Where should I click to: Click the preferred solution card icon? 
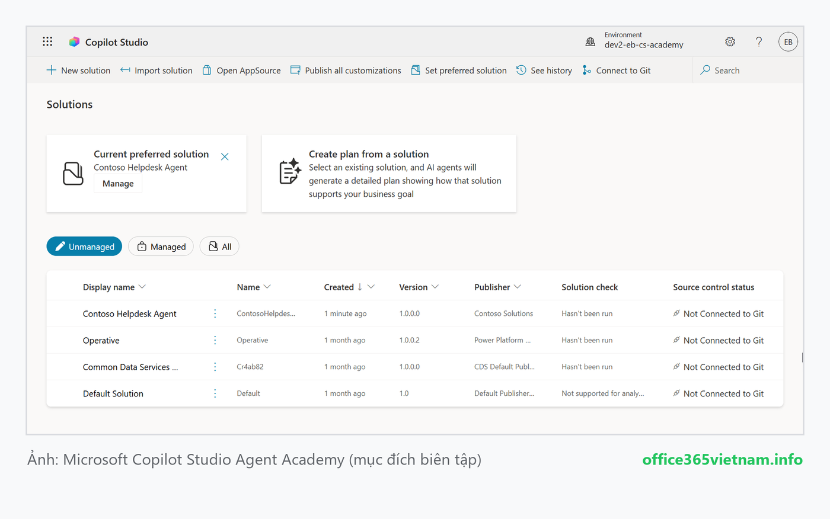pos(73,174)
